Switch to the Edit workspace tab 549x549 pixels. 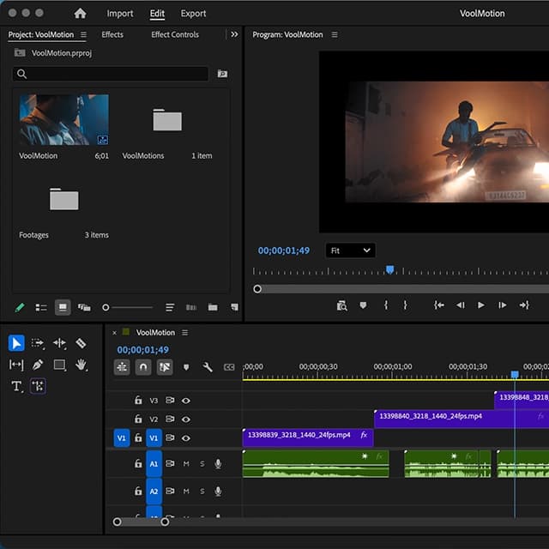pos(157,14)
